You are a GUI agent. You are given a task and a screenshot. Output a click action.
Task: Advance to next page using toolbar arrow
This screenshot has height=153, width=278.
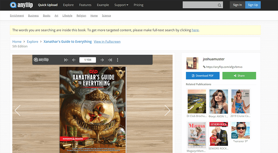tap(102, 60)
